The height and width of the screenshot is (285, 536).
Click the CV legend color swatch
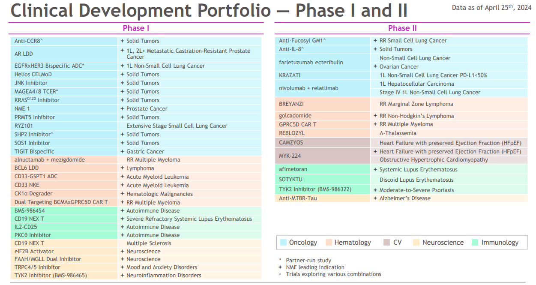pyautogui.click(x=387, y=243)
